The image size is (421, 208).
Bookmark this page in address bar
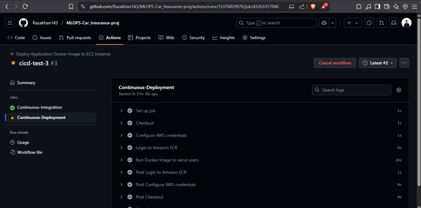click(71, 6)
